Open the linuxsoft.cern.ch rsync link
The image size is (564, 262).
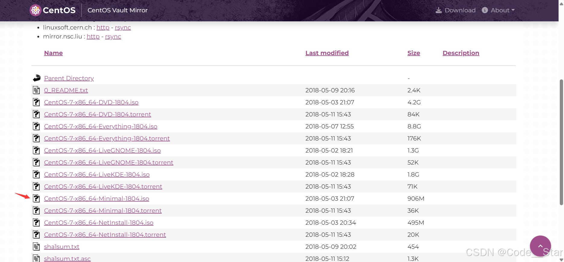coord(123,27)
